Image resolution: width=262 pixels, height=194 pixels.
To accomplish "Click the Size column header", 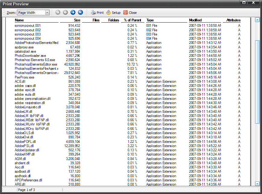I will 77,20.
